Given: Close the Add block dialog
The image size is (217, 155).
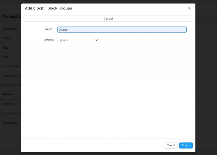Looking at the screenshot, I should point(189,8).
